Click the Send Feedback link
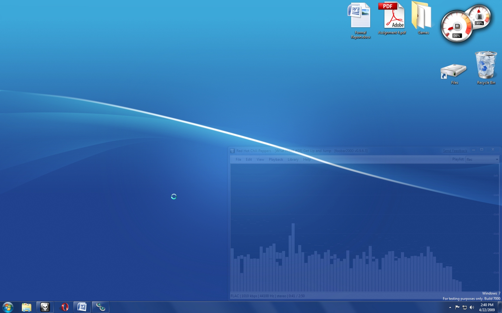 click(455, 151)
